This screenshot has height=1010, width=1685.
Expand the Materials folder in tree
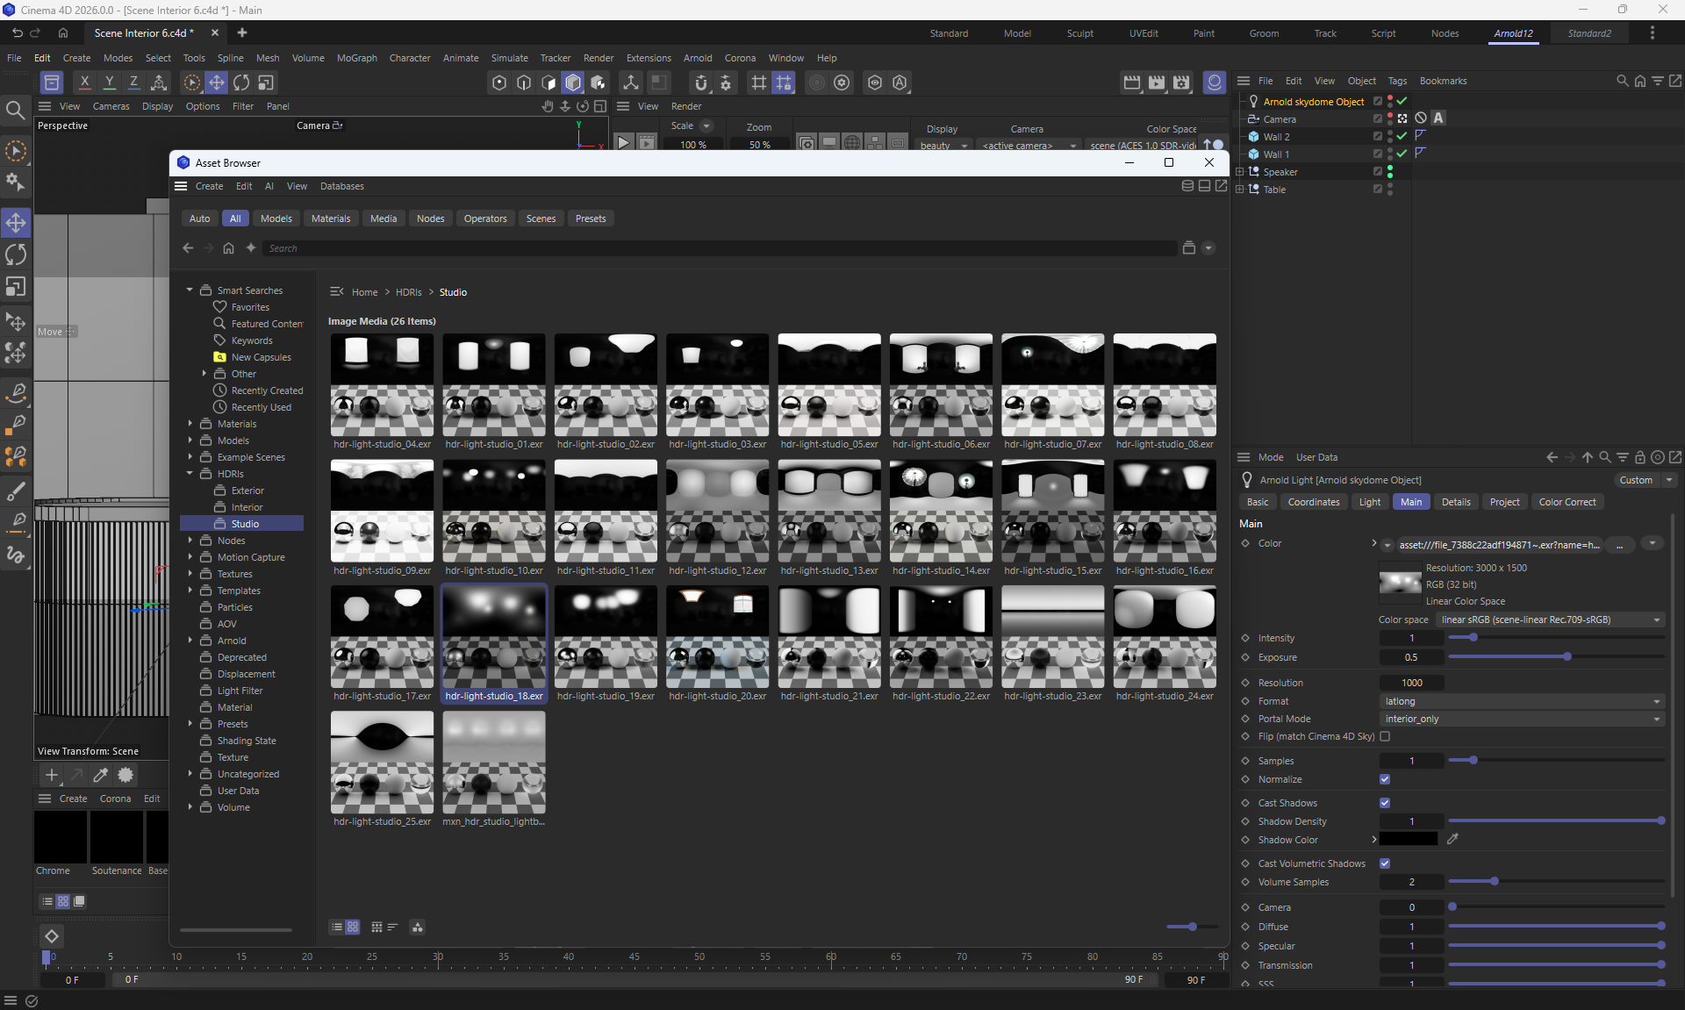[190, 424]
